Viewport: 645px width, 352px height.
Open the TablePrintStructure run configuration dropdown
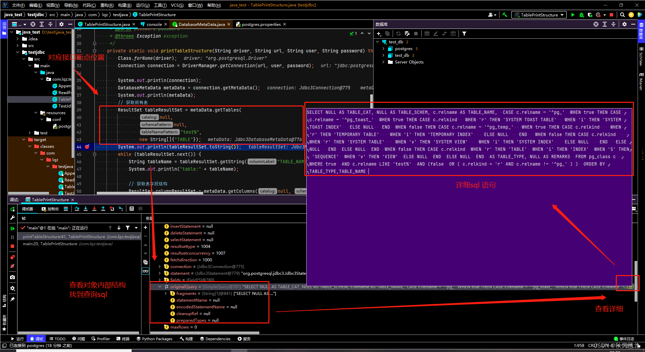pos(539,15)
